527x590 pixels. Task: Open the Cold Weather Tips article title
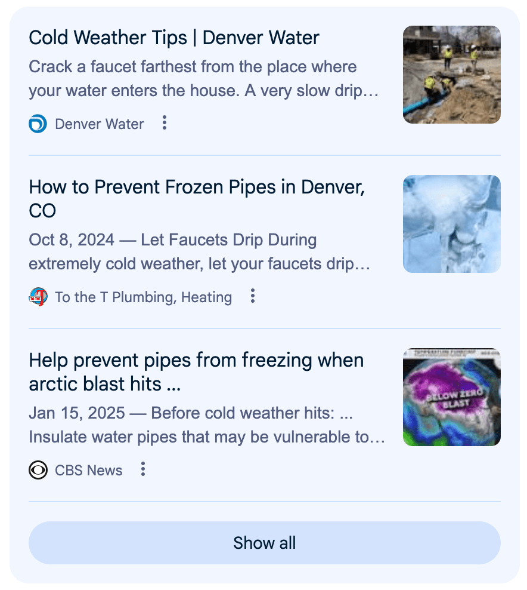coord(174,38)
